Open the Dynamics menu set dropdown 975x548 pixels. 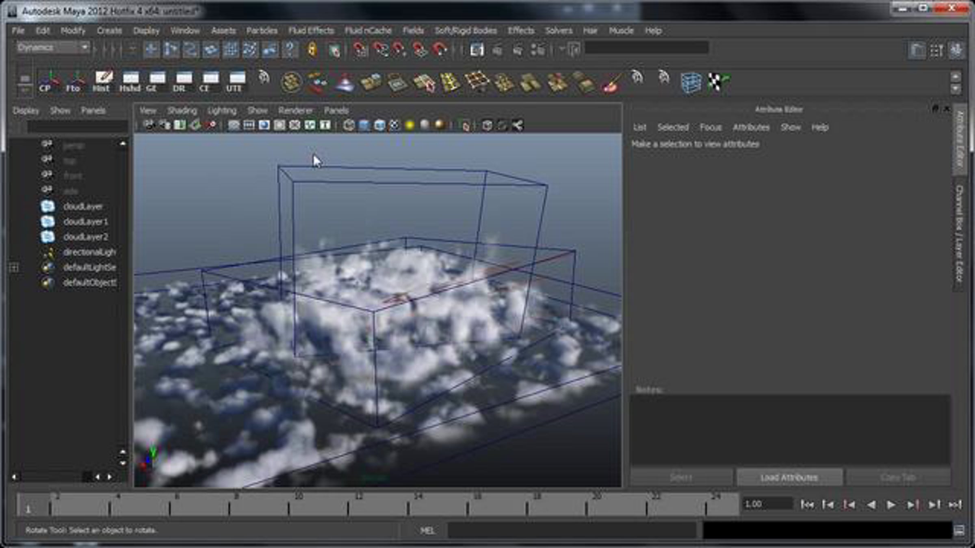53,47
